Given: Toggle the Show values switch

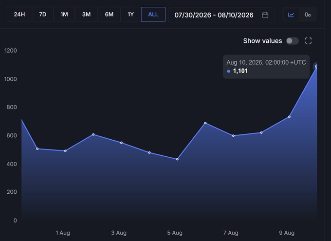Looking at the screenshot, I should (292, 41).
